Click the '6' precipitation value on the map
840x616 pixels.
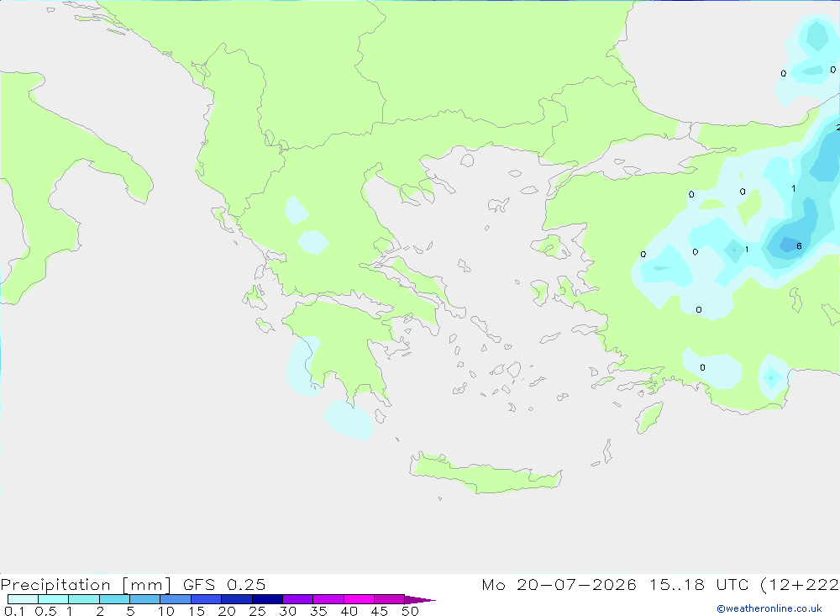(799, 246)
